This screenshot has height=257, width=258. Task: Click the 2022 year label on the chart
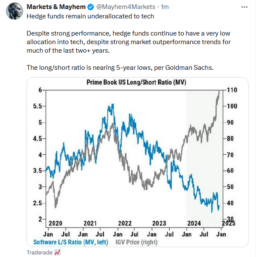click(x=125, y=223)
